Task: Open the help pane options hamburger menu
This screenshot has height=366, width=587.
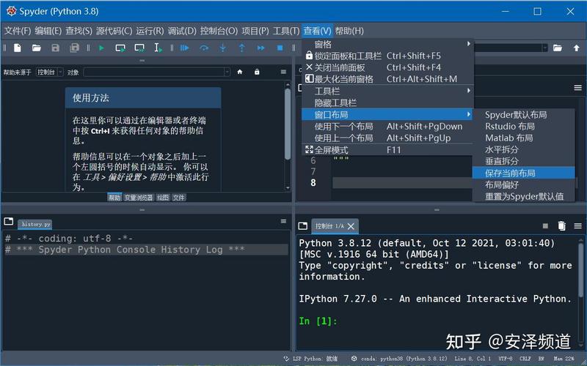Action: (x=283, y=72)
